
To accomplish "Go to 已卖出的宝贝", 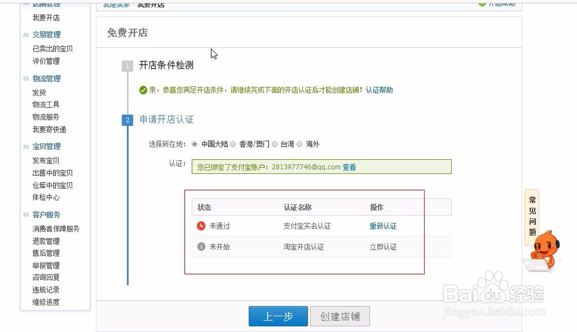I will (53, 49).
